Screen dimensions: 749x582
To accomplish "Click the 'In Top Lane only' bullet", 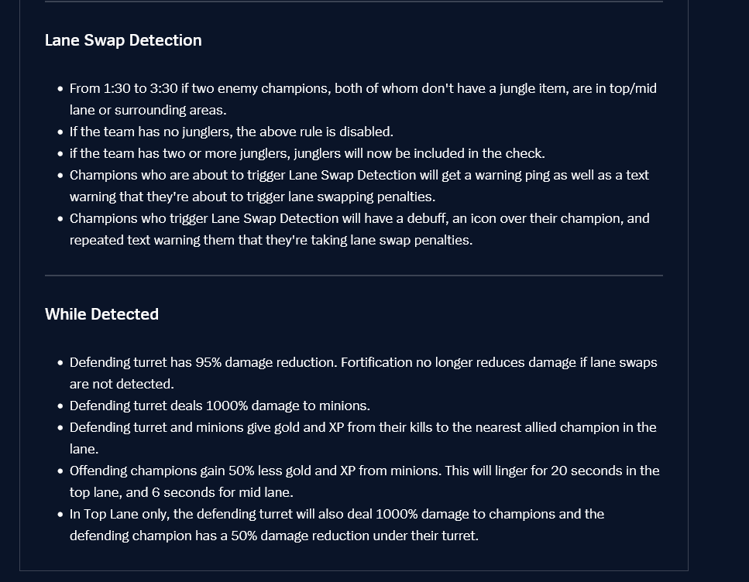I will (x=337, y=526).
